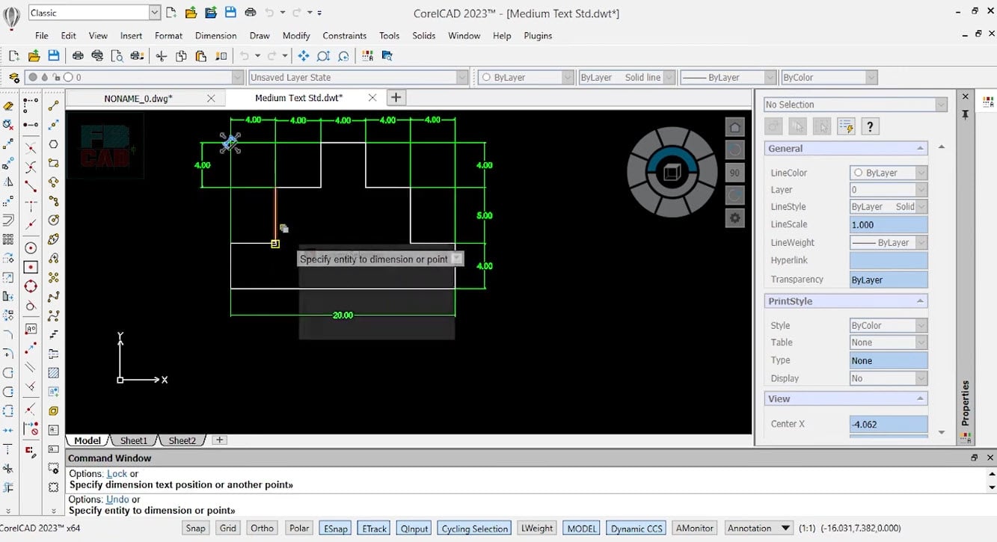Open the Classic workspace dropdown
Viewport: 997px width, 542px height.
[155, 13]
